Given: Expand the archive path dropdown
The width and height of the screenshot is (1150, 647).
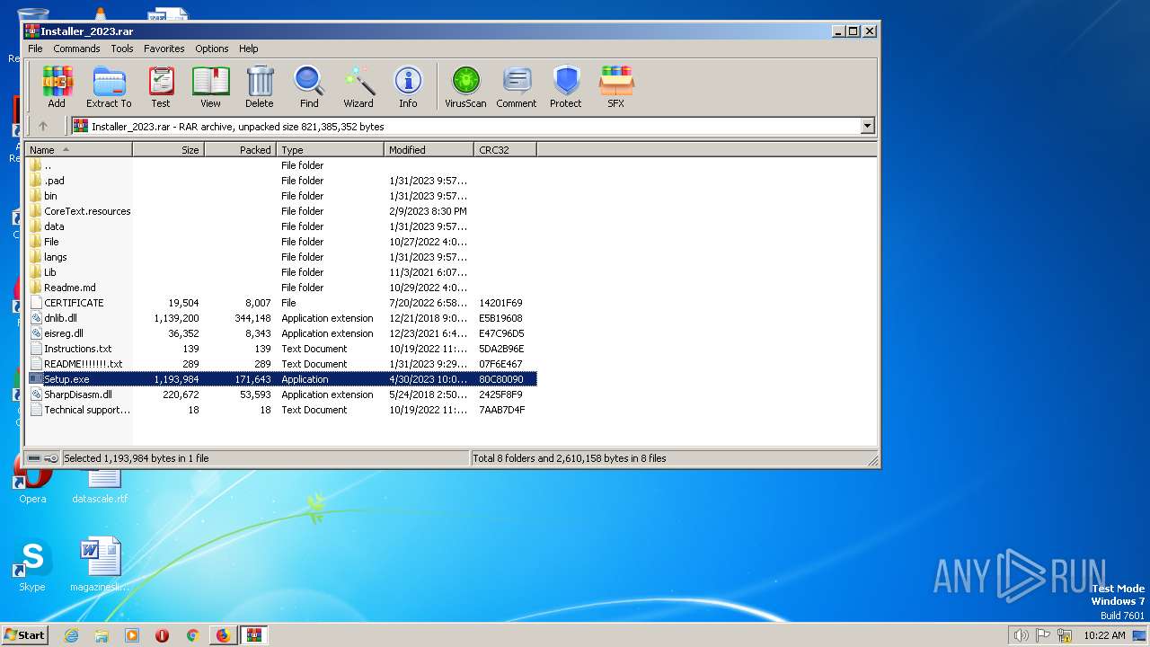Looking at the screenshot, I should tap(867, 126).
